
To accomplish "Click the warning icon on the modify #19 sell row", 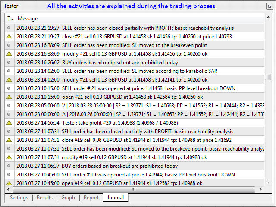I will [9, 157].
